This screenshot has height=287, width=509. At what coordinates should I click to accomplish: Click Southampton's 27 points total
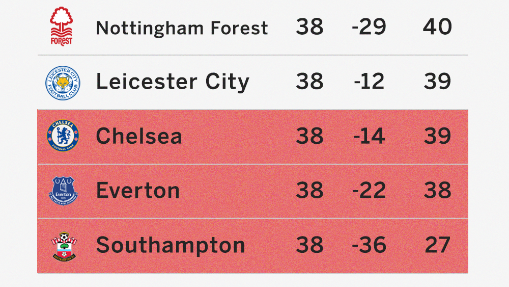tap(437, 245)
